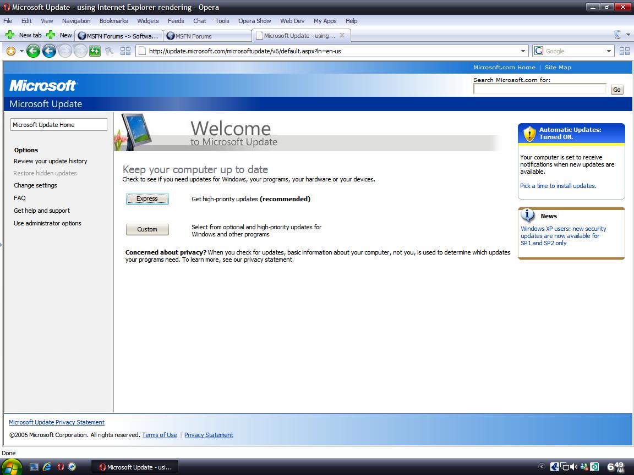Image resolution: width=634 pixels, height=475 pixels.
Task: Open the closed tabs trash can icon
Action: (x=617, y=35)
